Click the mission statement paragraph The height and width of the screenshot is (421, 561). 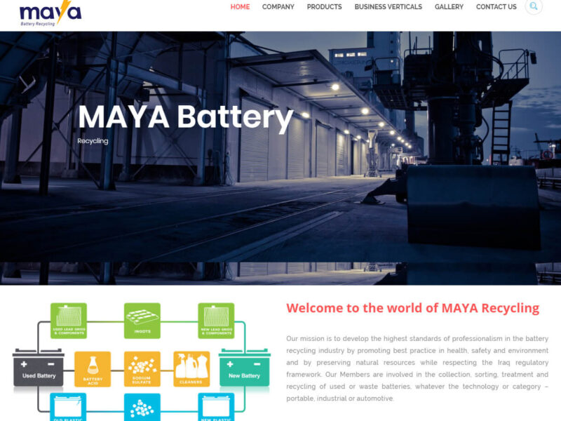click(x=417, y=368)
